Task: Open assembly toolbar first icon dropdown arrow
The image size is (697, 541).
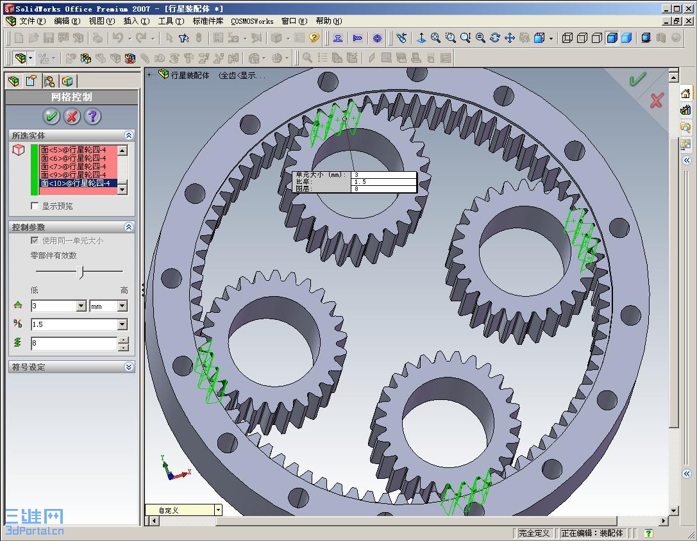Action: point(31,58)
